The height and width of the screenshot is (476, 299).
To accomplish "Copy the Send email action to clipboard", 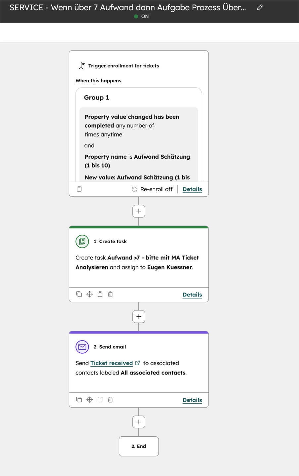I will click(100, 400).
